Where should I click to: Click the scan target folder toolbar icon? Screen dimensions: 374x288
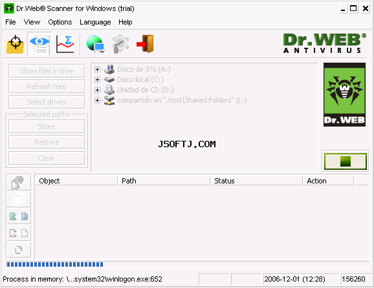15,45
